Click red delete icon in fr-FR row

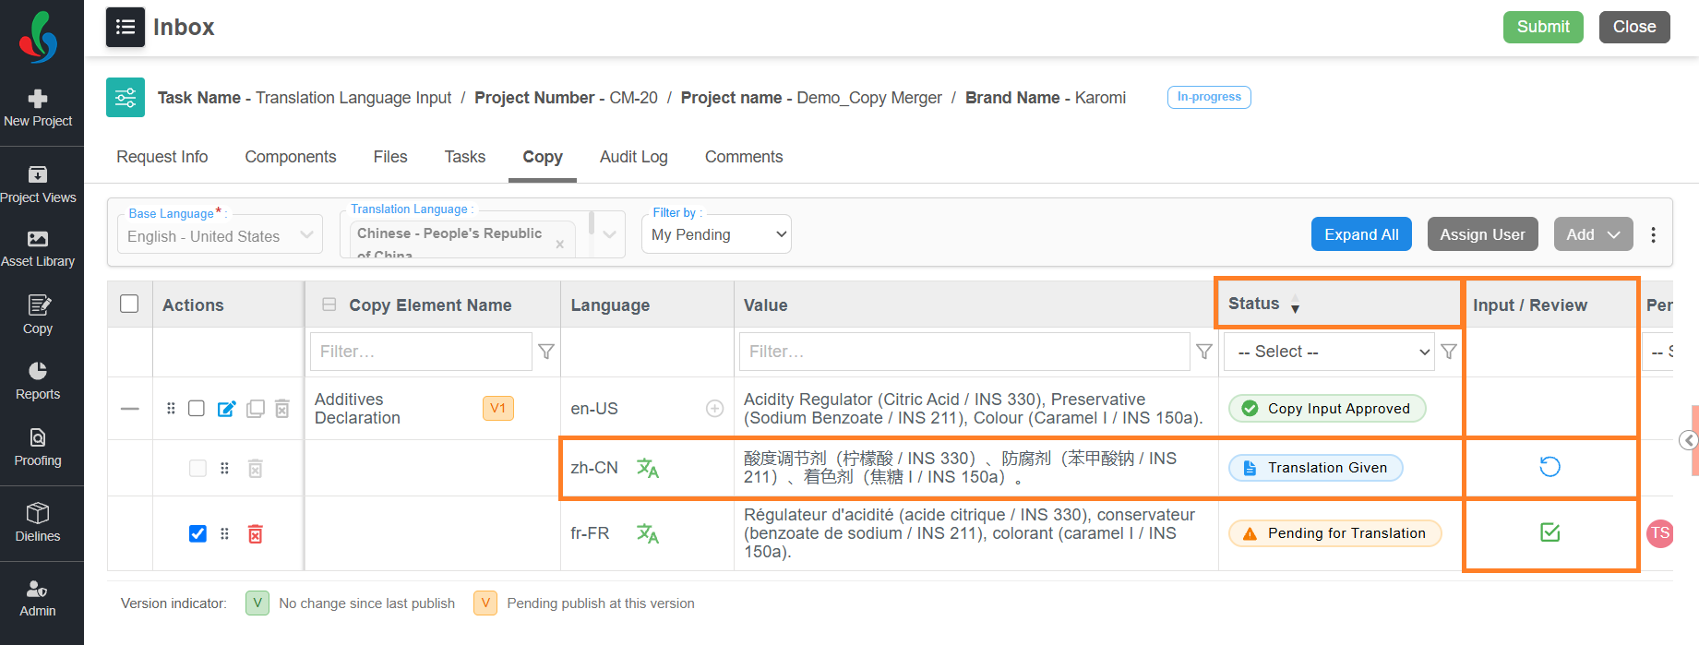click(256, 534)
